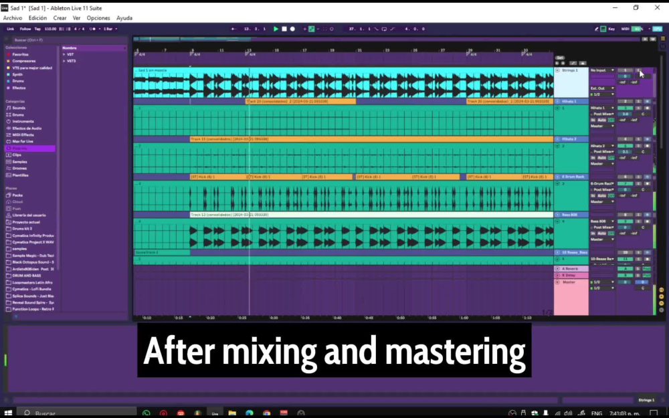This screenshot has height=418, width=669.
Task: Toggle the Link button
Action: 10,29
